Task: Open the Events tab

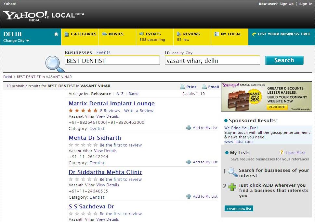Action: pyautogui.click(x=155, y=37)
